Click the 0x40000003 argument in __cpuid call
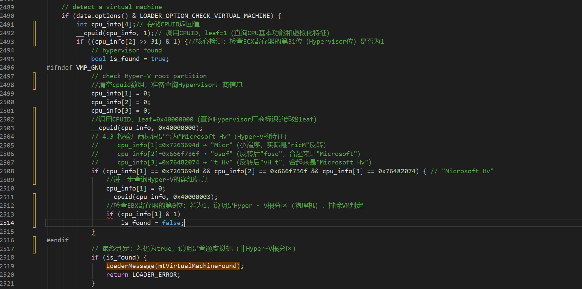 click(x=192, y=197)
